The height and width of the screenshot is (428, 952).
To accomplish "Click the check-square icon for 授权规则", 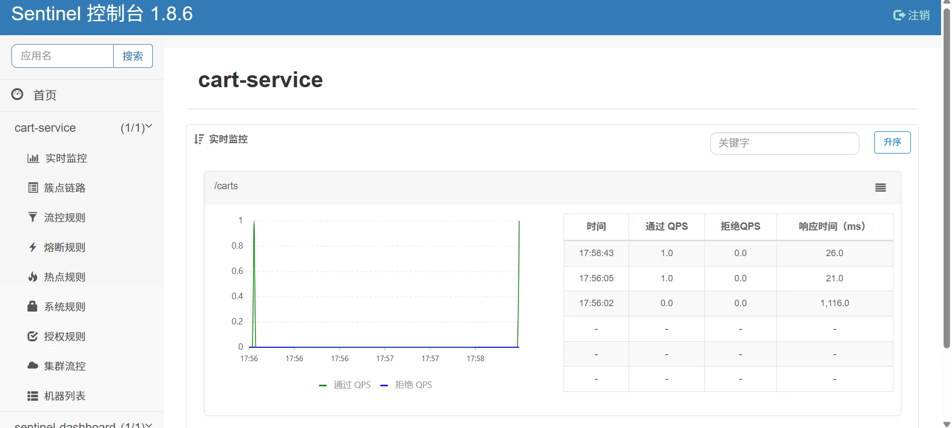I will [x=33, y=336].
